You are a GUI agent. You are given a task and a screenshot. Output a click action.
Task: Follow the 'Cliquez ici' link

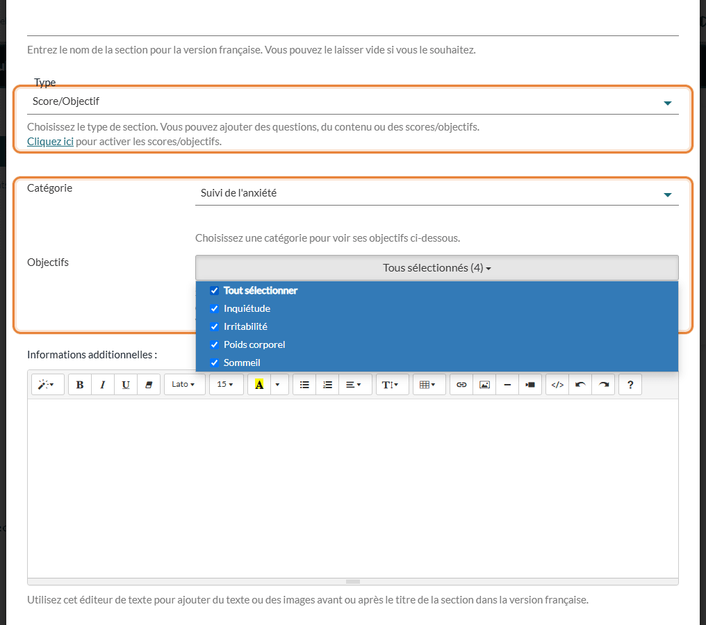51,142
